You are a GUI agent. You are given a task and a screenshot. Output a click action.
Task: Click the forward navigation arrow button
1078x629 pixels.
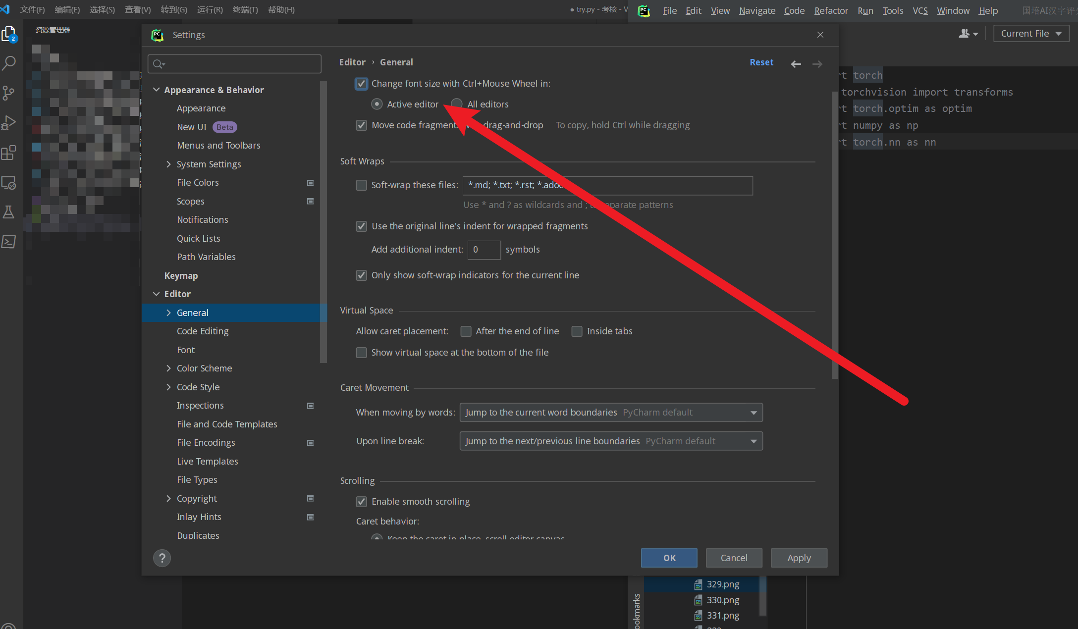pyautogui.click(x=817, y=63)
